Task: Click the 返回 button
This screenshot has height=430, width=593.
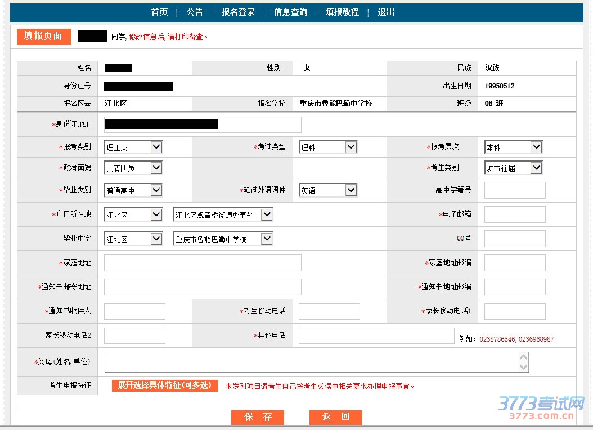Action: [x=335, y=417]
